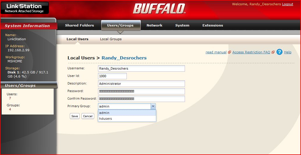Click external link icon beside Access Restriction FAQ
The image size is (301, 155).
click(x=273, y=52)
